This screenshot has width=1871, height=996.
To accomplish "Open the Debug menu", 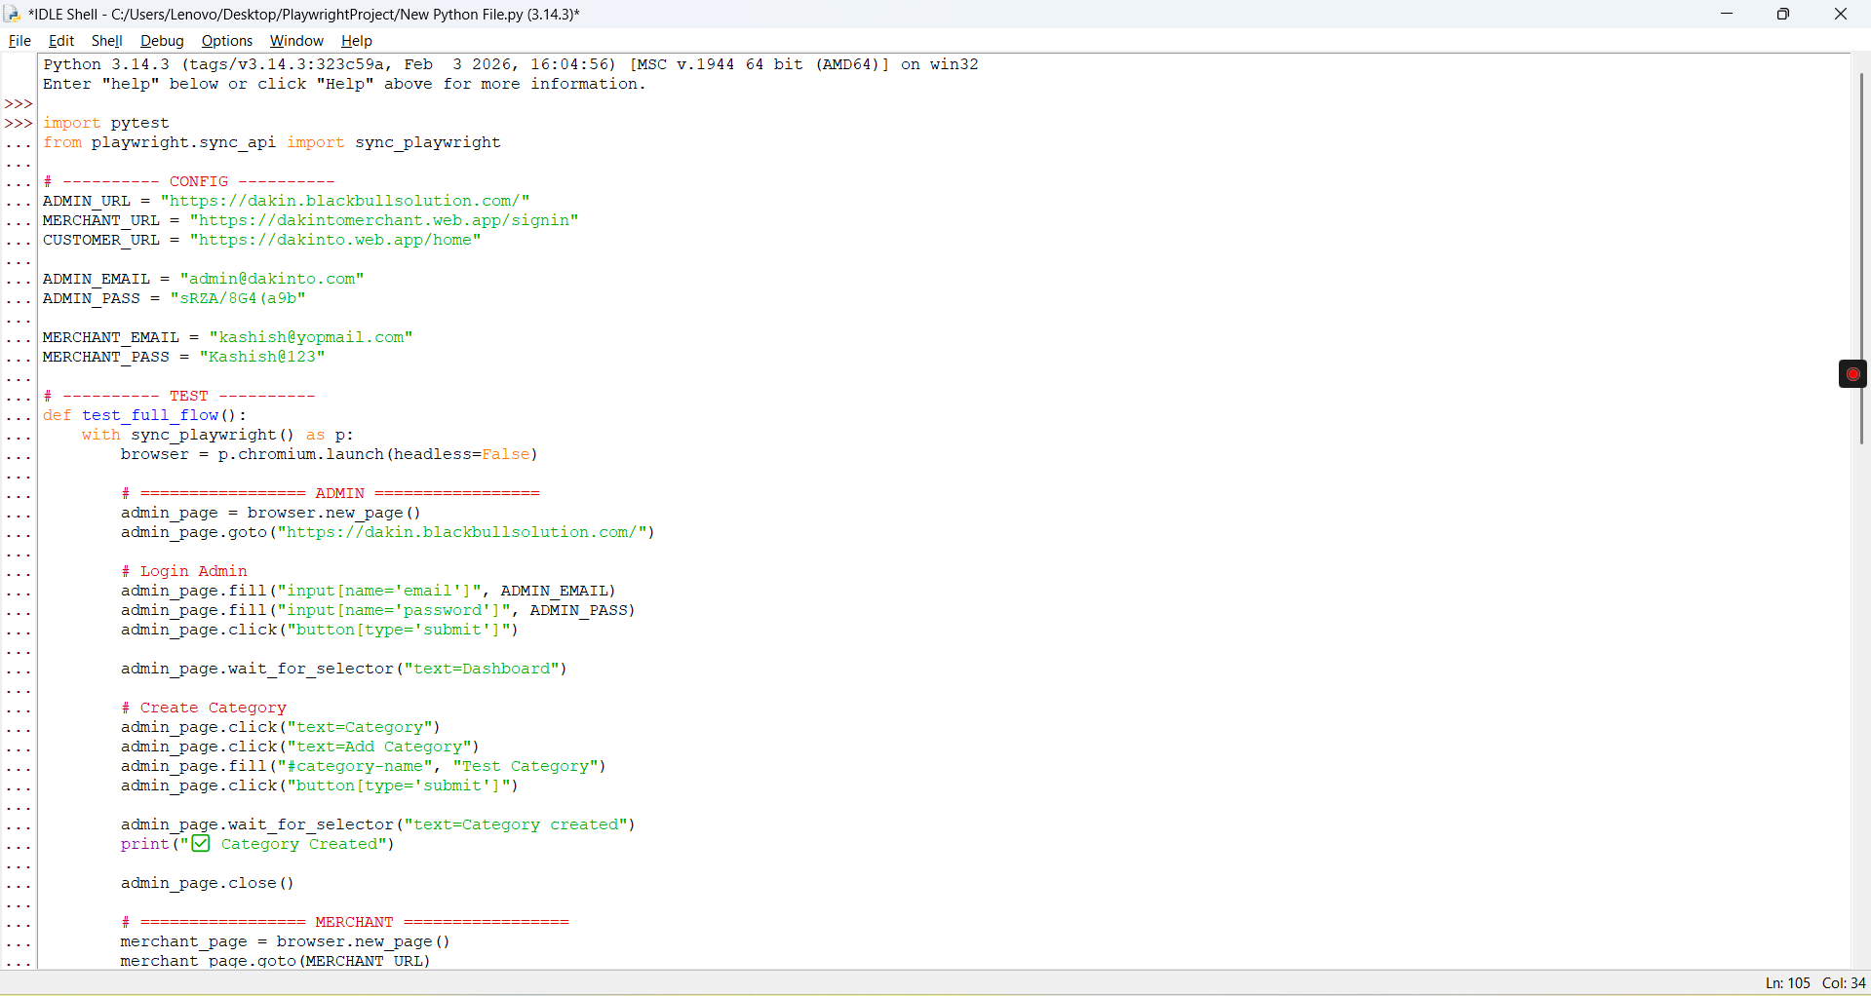I will point(162,41).
